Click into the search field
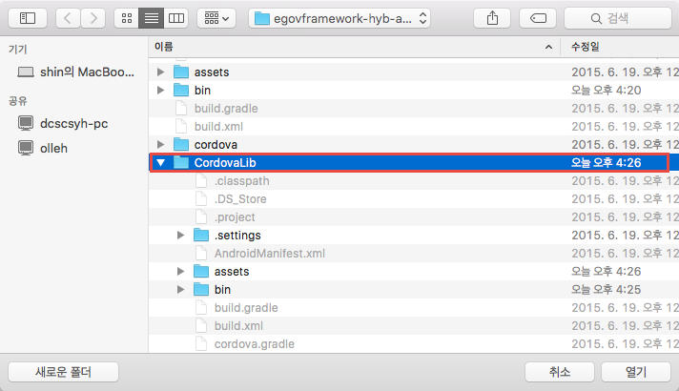This screenshot has width=679, height=391. [x=620, y=18]
